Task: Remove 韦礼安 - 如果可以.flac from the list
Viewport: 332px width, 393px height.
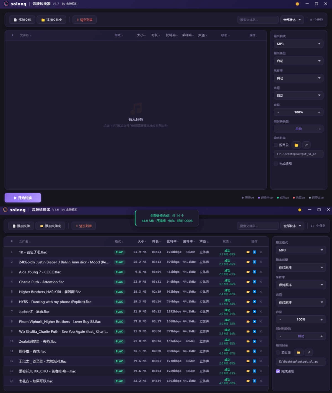Action: coord(261,381)
